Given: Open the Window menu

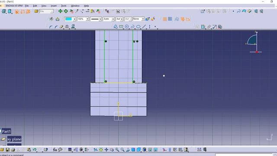Looking at the screenshot, I should click(x=75, y=6).
